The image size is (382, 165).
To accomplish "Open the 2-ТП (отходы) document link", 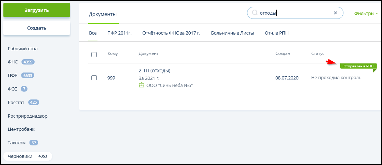I will 154,71.
